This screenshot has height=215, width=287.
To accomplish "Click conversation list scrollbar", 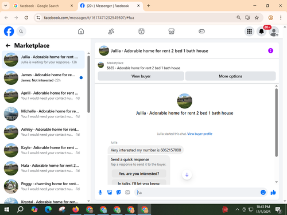I will pyautogui.click(x=88, y=84).
